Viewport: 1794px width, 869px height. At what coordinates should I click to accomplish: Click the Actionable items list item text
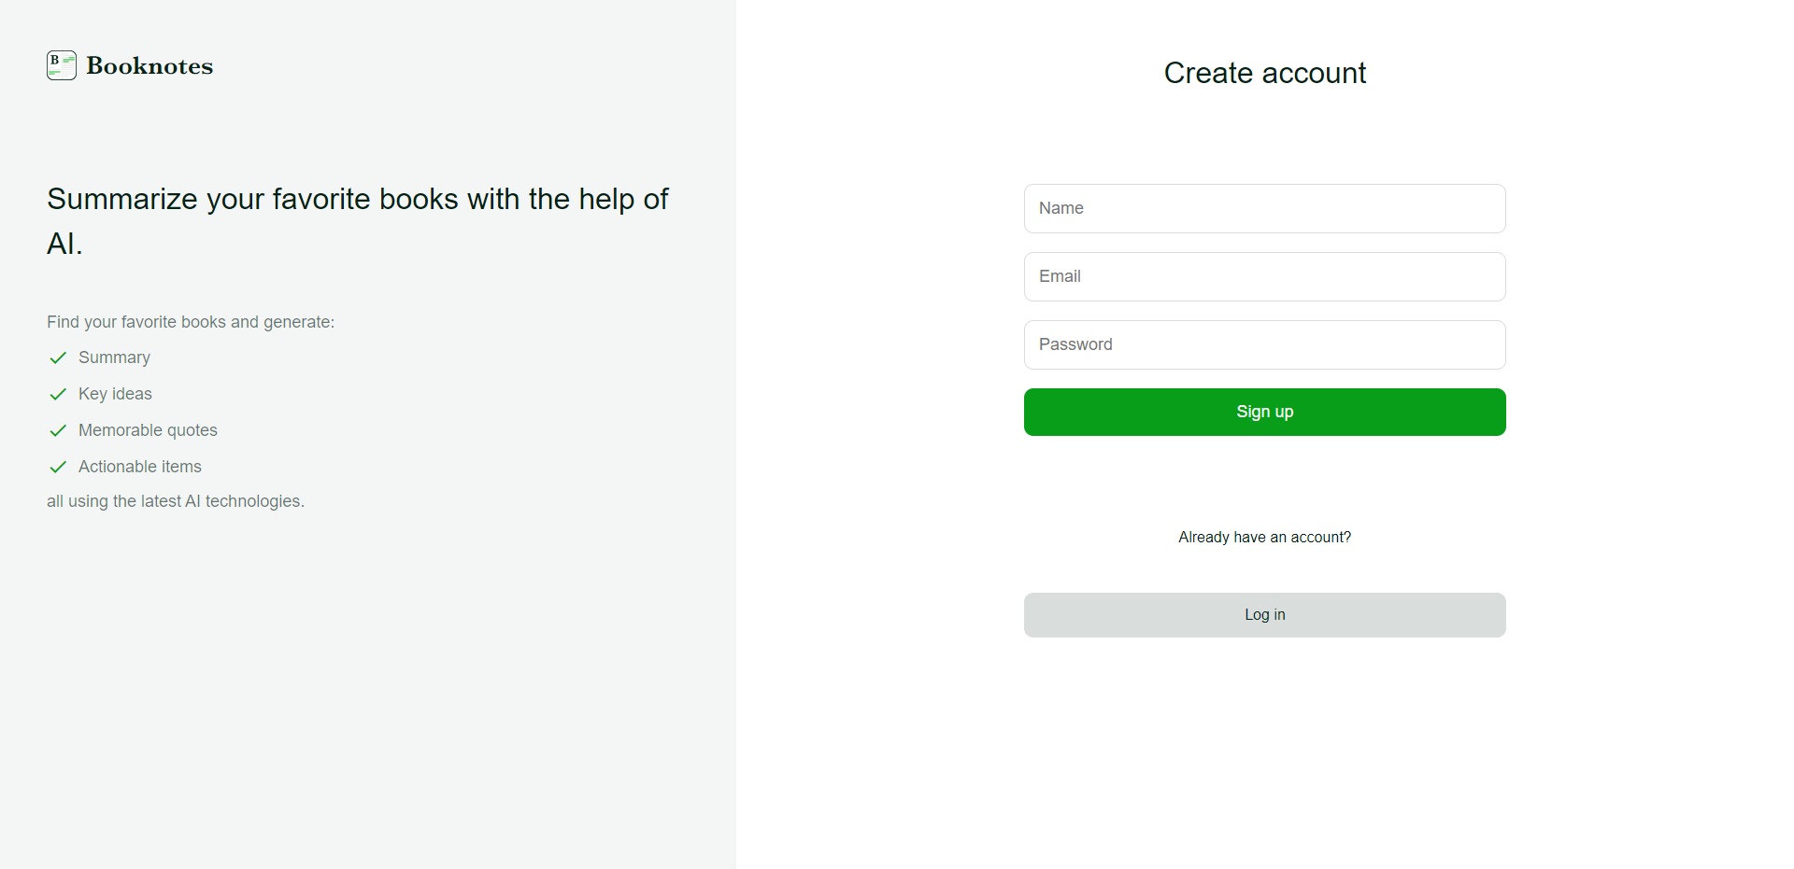tap(140, 467)
